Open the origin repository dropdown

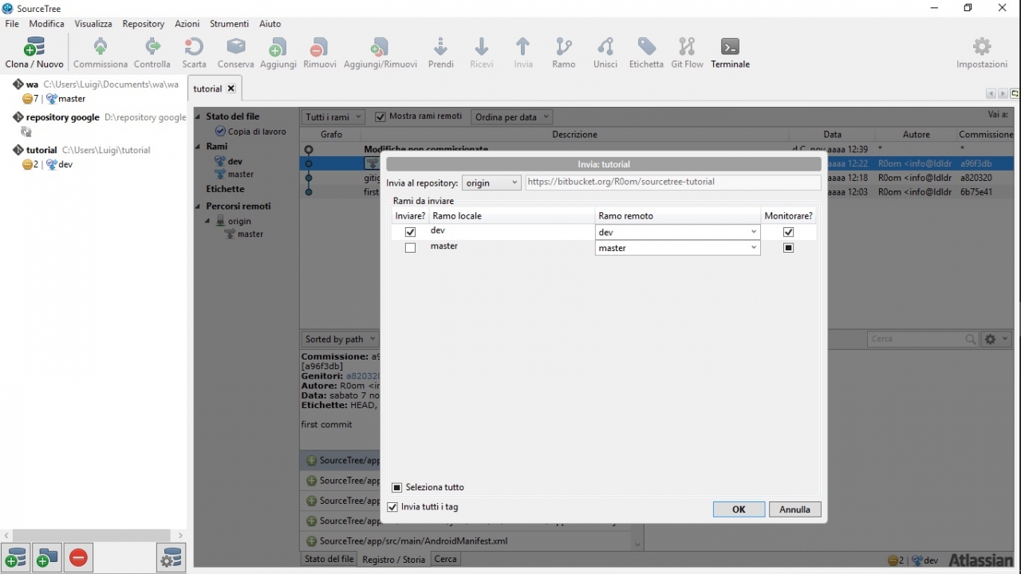tap(491, 183)
